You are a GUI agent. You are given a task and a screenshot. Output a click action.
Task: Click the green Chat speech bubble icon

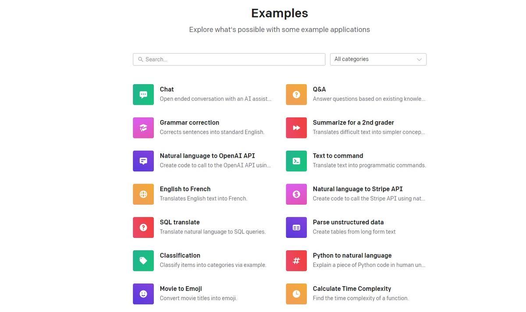point(143,95)
